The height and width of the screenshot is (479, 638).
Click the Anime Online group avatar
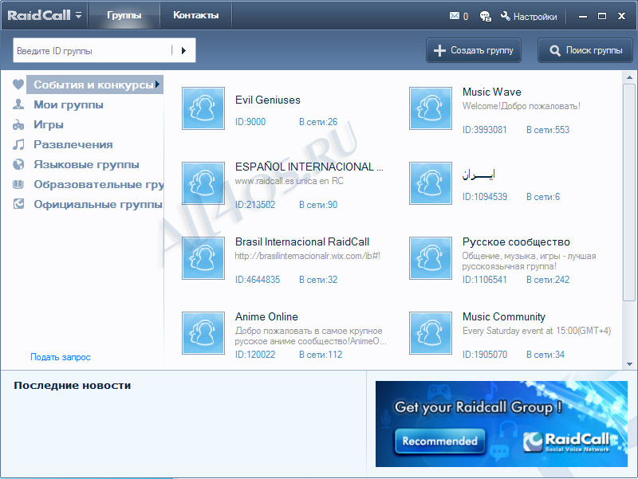(203, 333)
